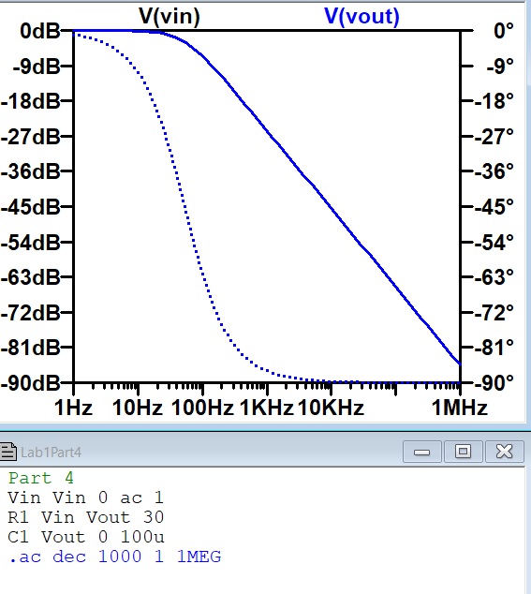531x594 pixels.
Task: Click the 1Hz frequency axis label
Action: (x=73, y=408)
